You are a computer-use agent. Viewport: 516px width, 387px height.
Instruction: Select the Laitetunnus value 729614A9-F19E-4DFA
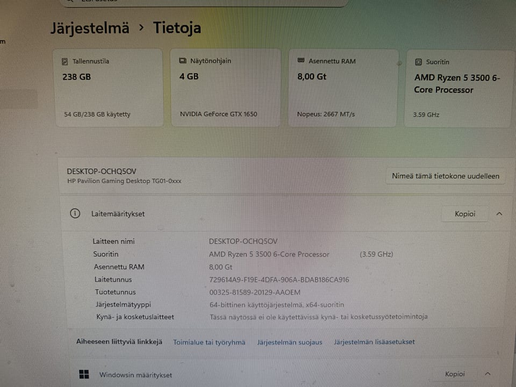[x=279, y=279]
